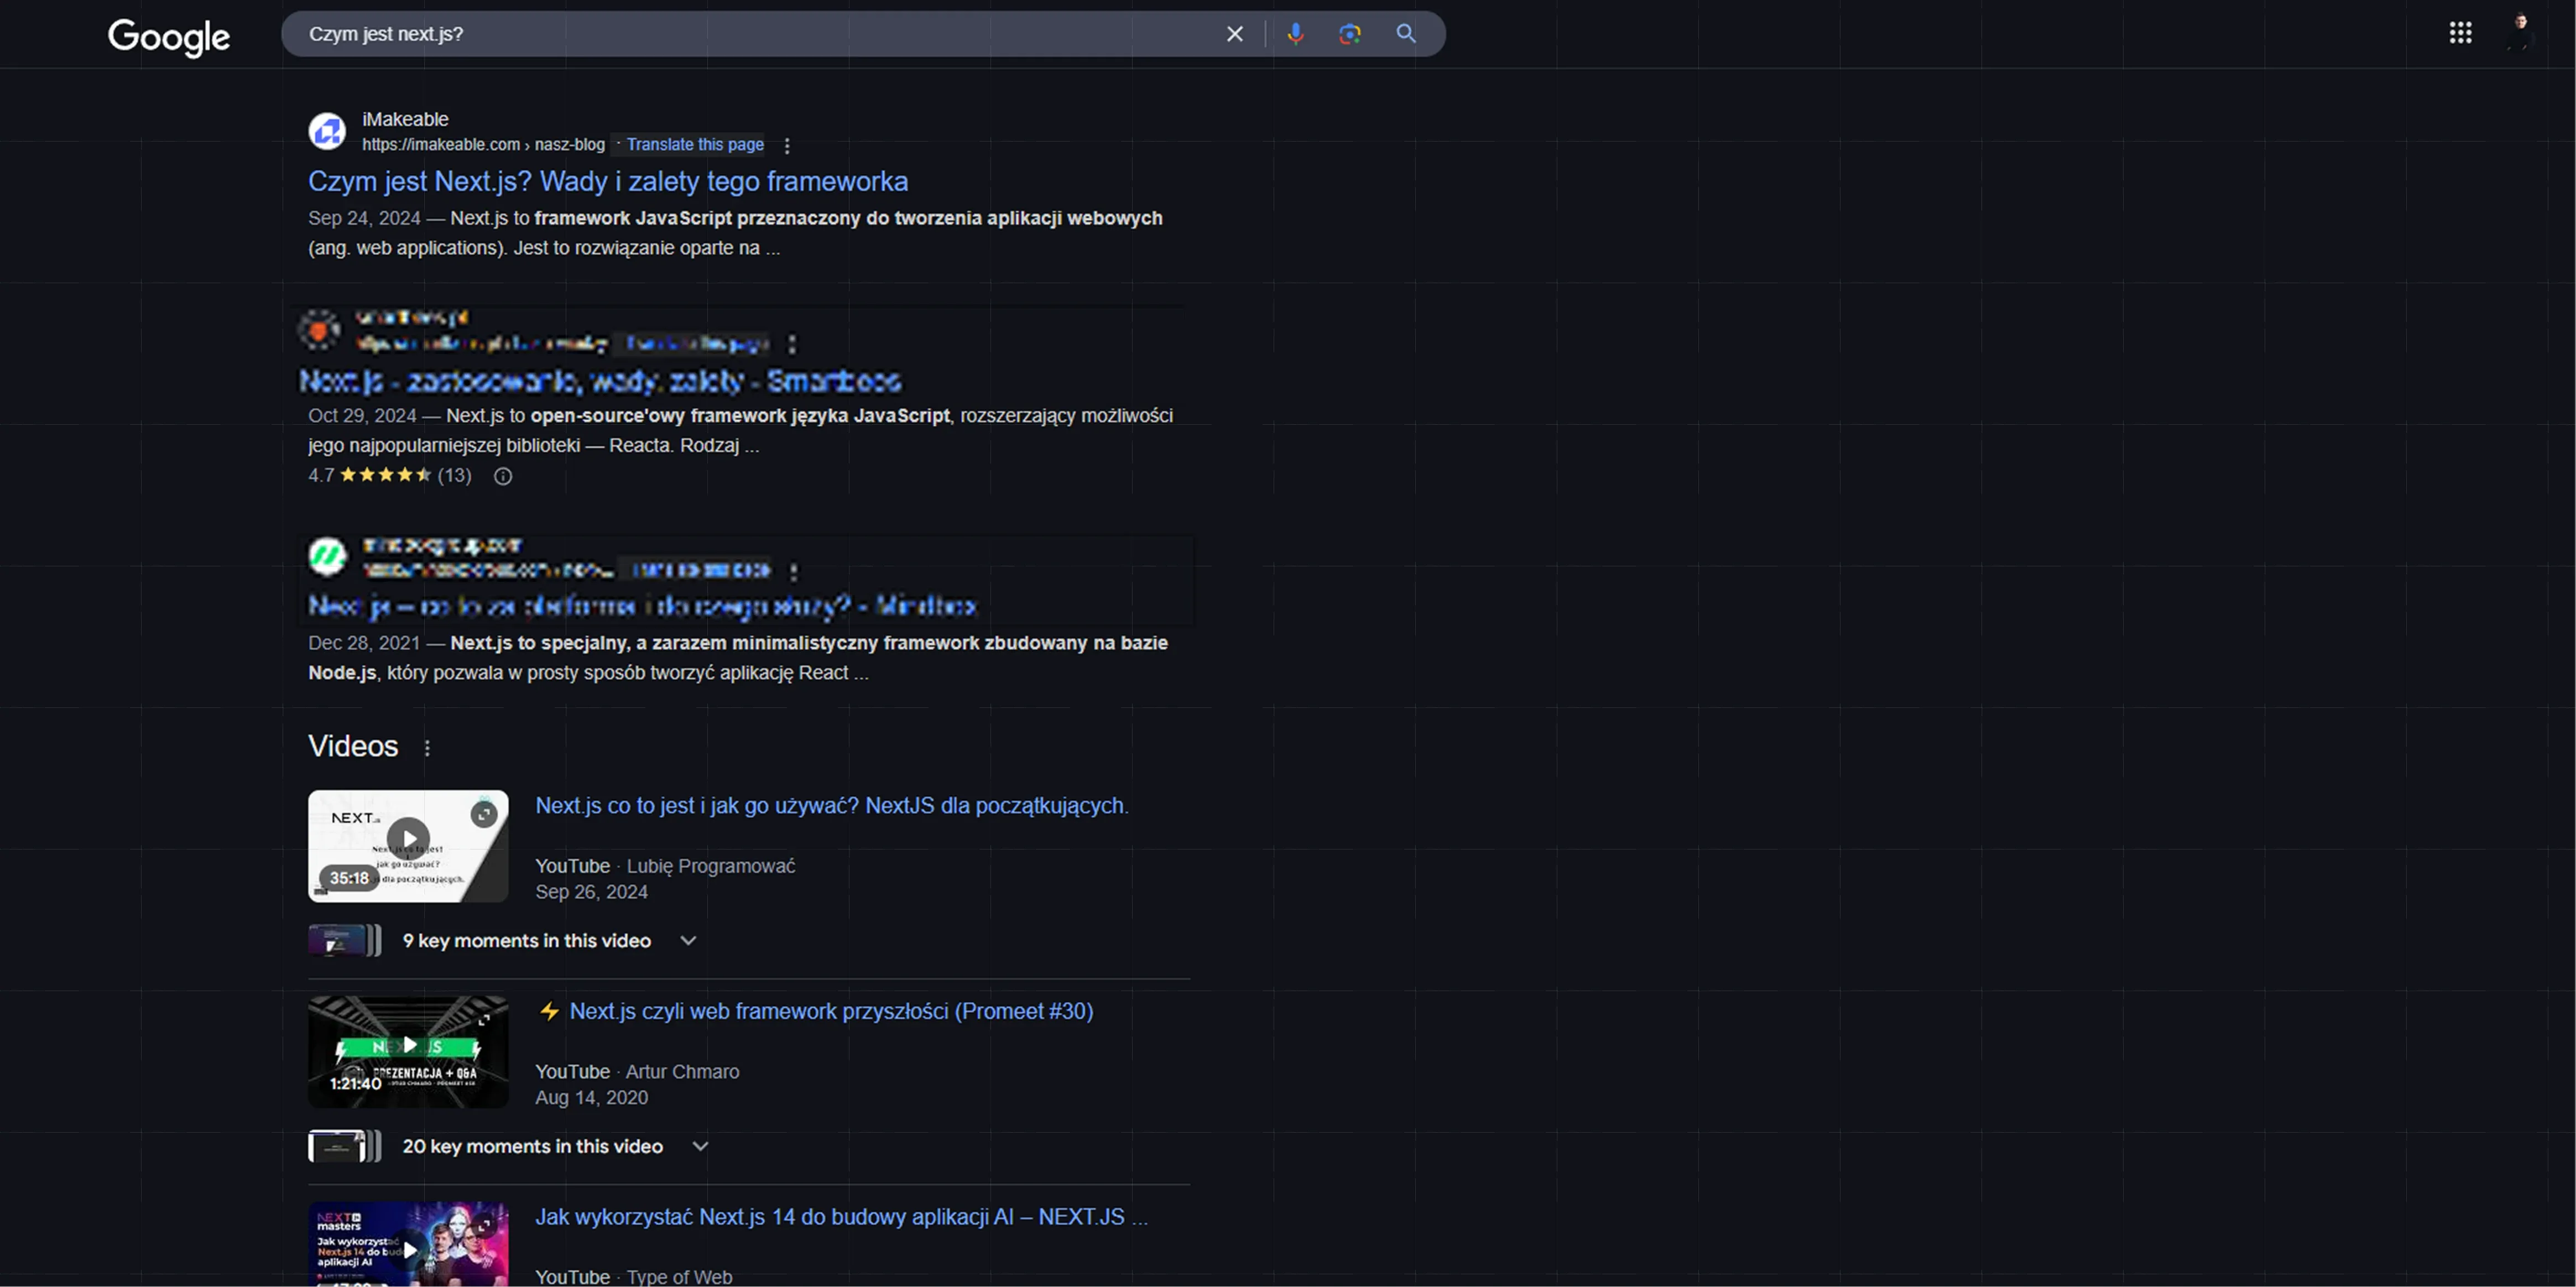Click 'YouTube · Artur Chmaro' source text
The height and width of the screenshot is (1287, 2576).
[637, 1072]
